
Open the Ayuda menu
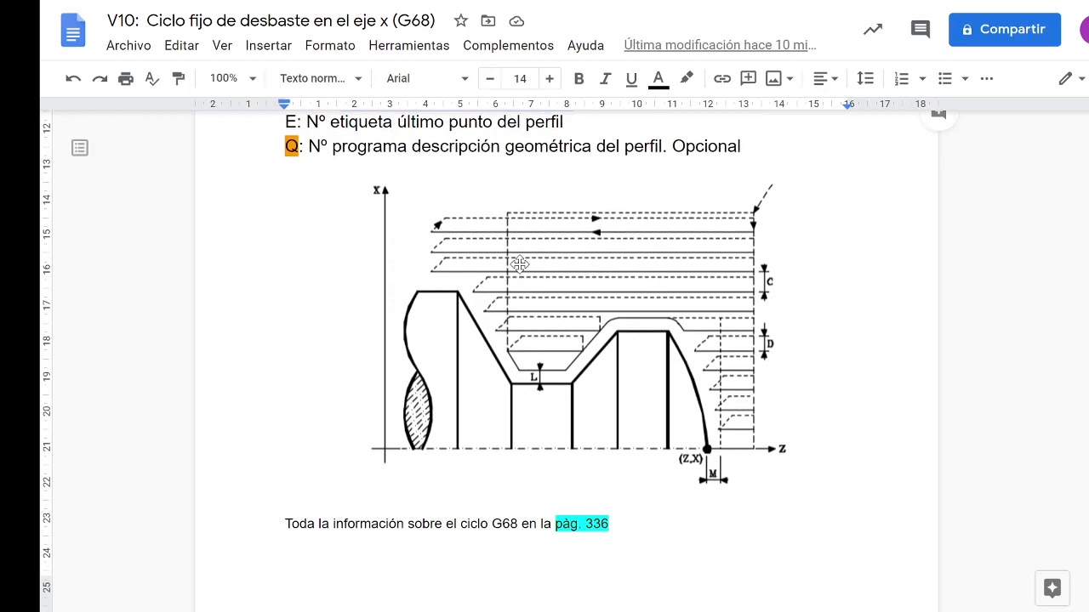click(x=585, y=46)
